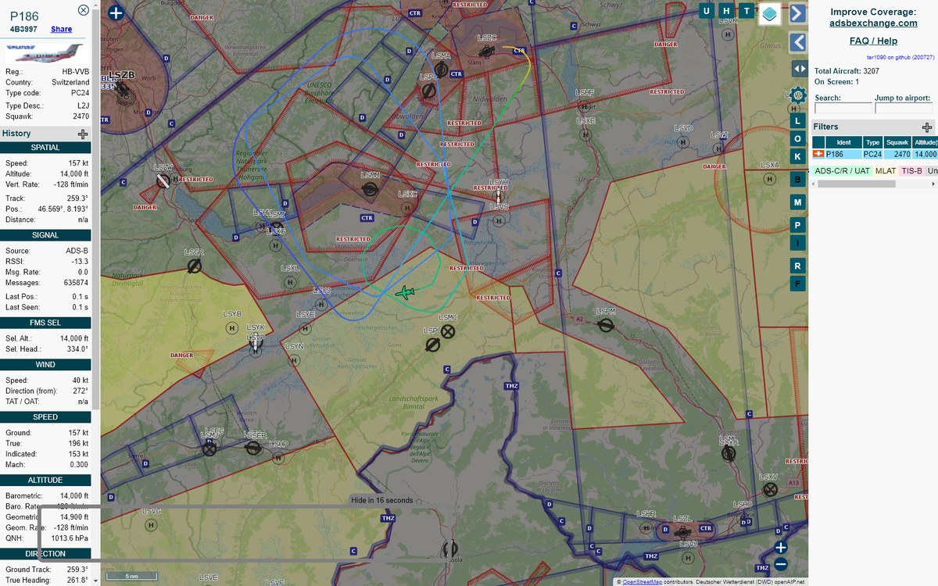Open the Share link for P186

(62, 29)
